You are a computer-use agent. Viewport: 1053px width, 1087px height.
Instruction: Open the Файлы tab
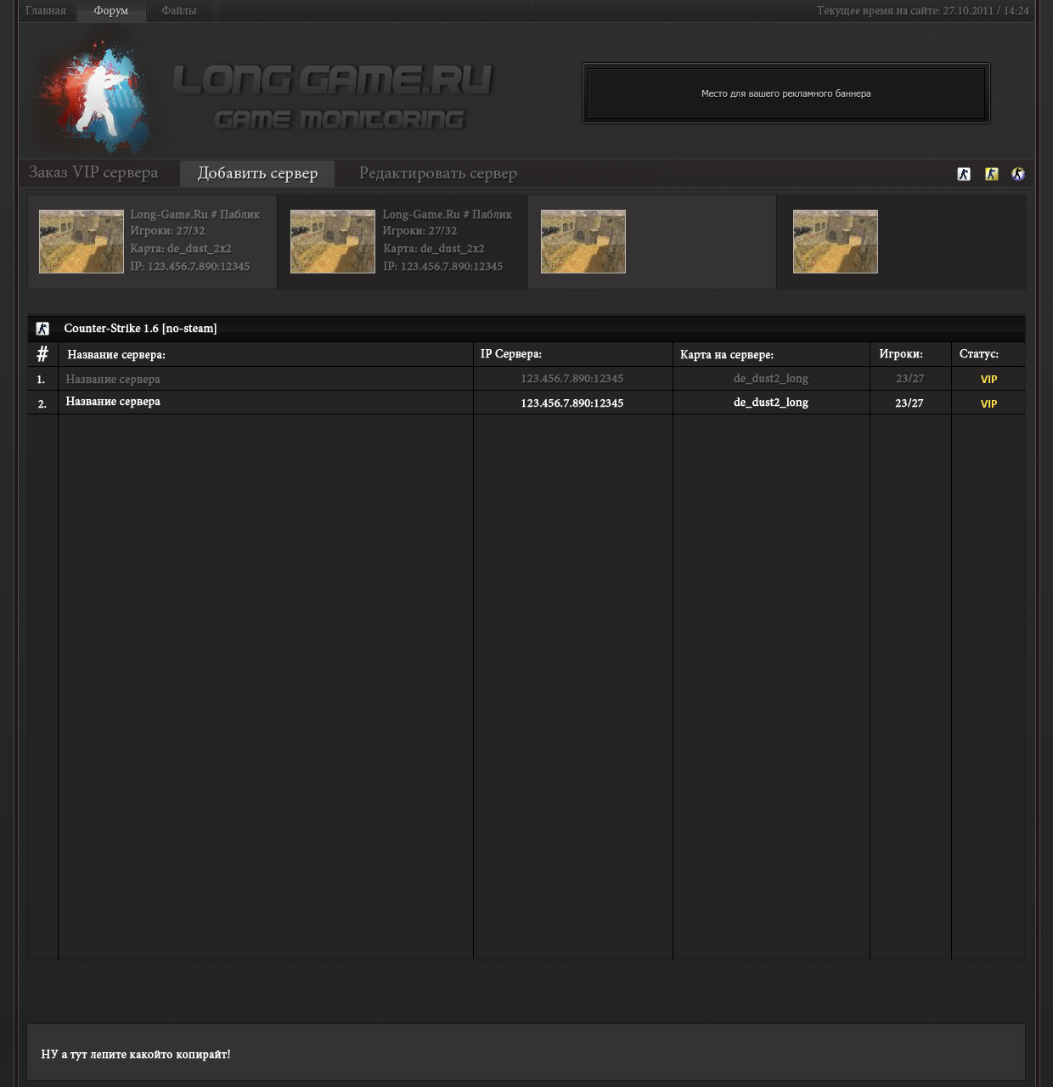click(179, 11)
